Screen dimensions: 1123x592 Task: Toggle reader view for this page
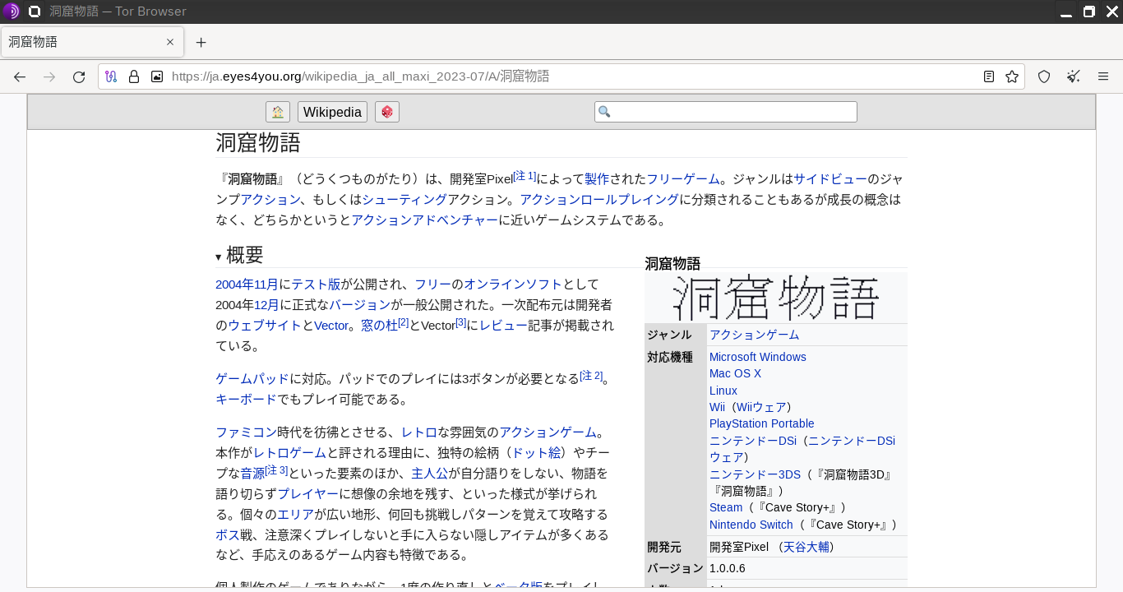click(989, 76)
